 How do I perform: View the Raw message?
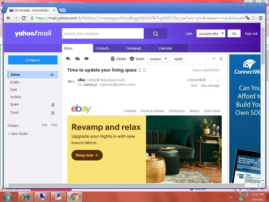tap(210, 85)
